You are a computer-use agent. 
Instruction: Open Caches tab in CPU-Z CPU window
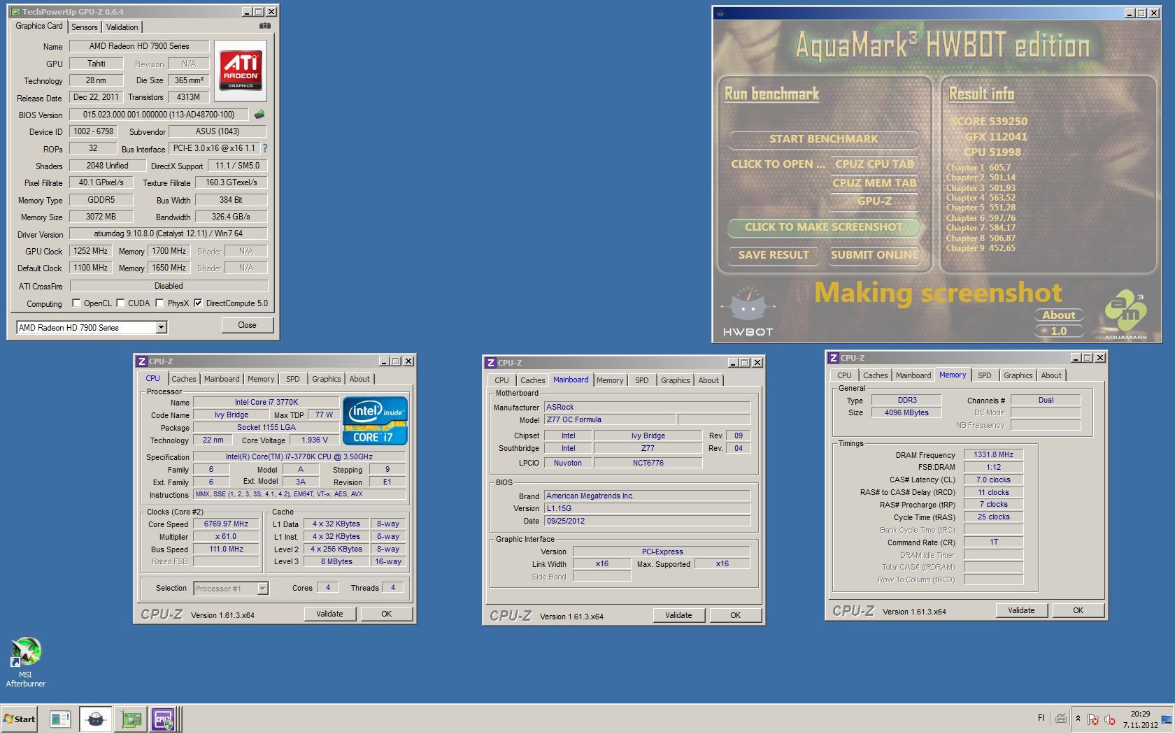pyautogui.click(x=184, y=379)
